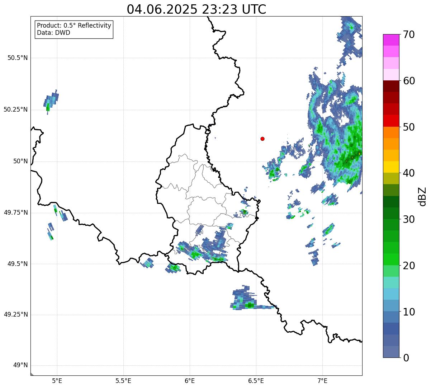Click the latitude label 50.25°N
Image resolution: width=431 pixels, height=388 pixels.
click(15, 109)
